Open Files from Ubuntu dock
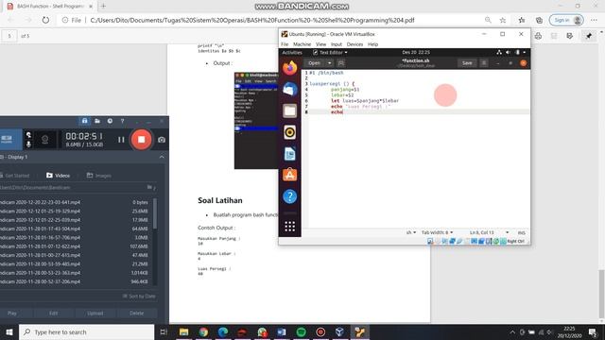This screenshot has width=605, height=340. (x=290, y=111)
